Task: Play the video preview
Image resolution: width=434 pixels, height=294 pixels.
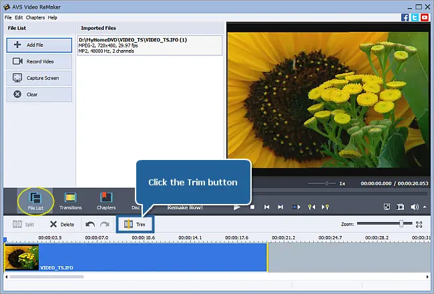Action: point(237,207)
